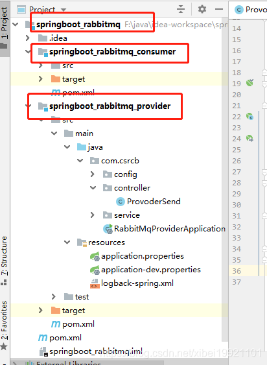Click the application.properties Spring leaf icon

coord(95,256)
